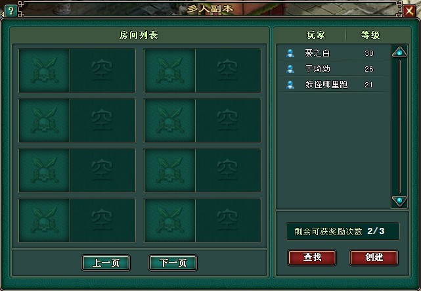Viewport: 421px width, 291px height.
Task: Click the 等级 column header
Action: click(x=370, y=35)
